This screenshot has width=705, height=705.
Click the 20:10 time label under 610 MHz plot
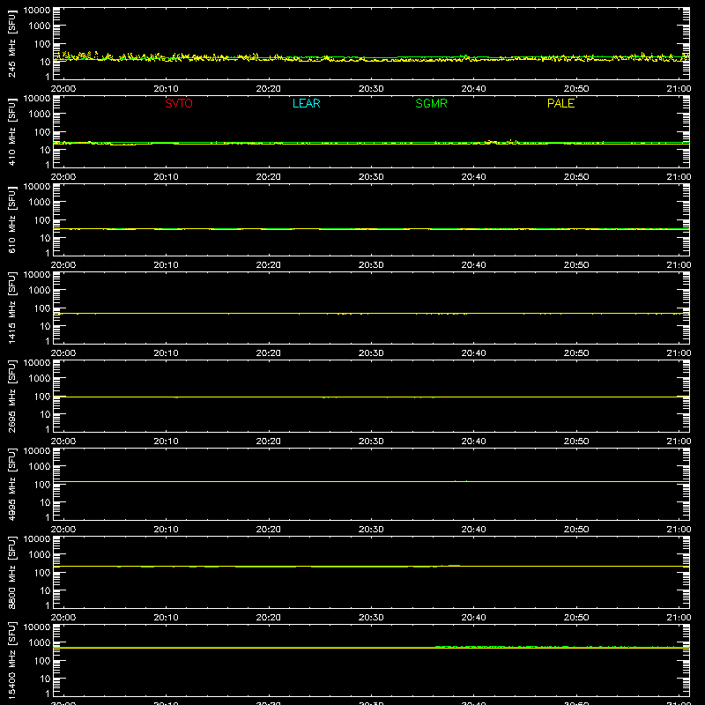[x=166, y=265]
